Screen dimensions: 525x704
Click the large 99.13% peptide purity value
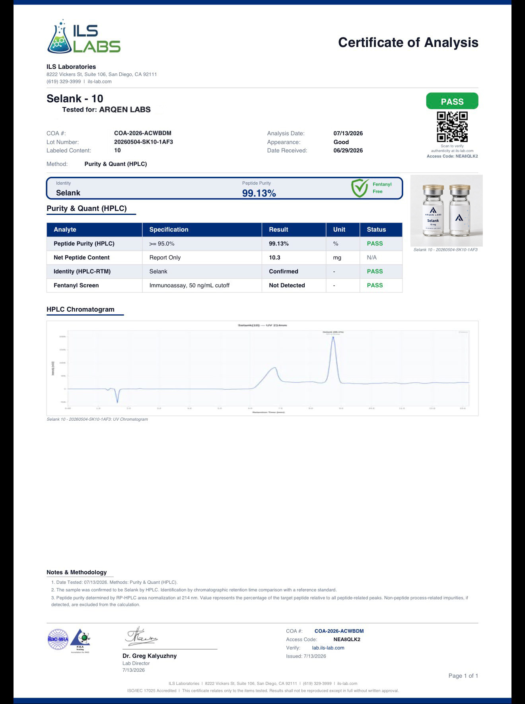click(x=259, y=193)
